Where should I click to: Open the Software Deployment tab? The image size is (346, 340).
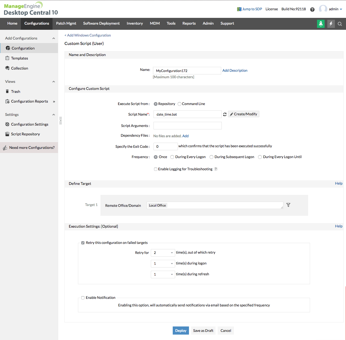[101, 24]
